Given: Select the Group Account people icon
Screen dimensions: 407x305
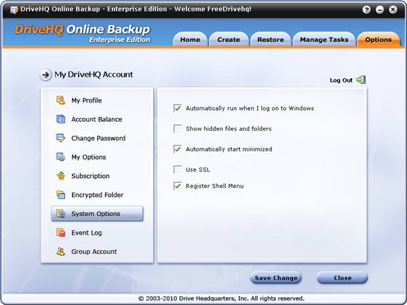Looking at the screenshot, I should [61, 252].
